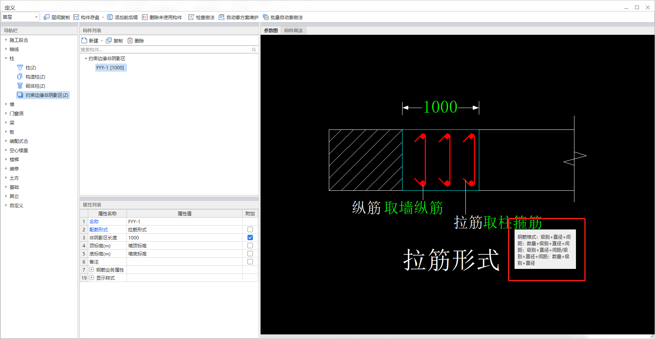The height and width of the screenshot is (339, 655).
Task: Click the 新建 component icon
Action: (84, 41)
